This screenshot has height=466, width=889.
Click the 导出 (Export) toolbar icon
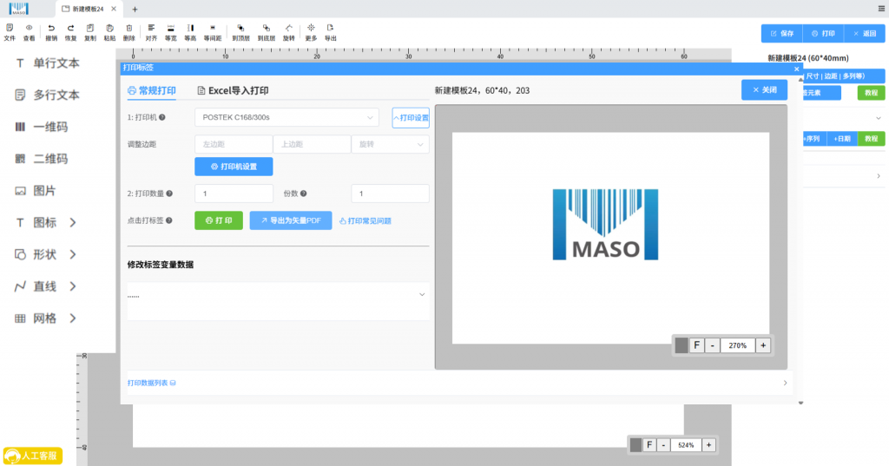coord(331,32)
